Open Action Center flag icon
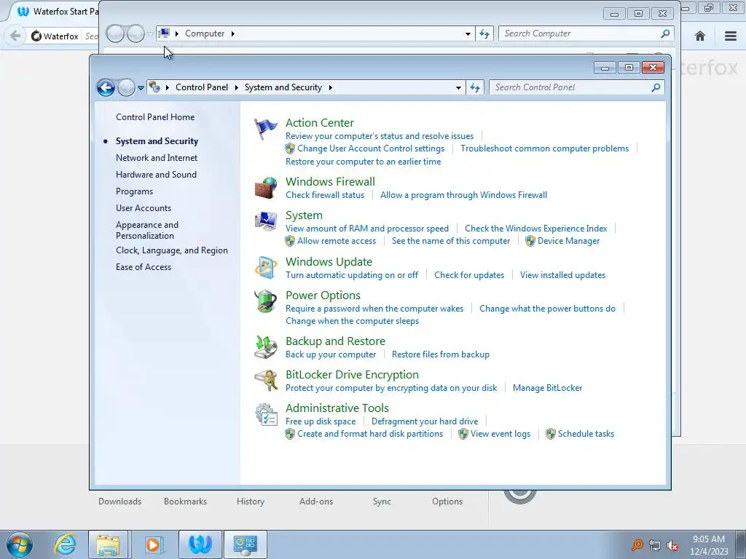The image size is (746, 559). (x=265, y=129)
